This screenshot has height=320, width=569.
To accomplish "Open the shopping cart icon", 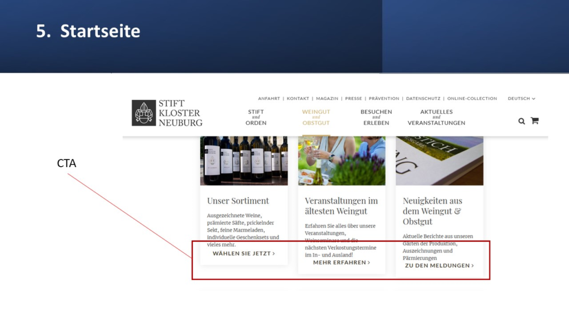I will coord(535,121).
